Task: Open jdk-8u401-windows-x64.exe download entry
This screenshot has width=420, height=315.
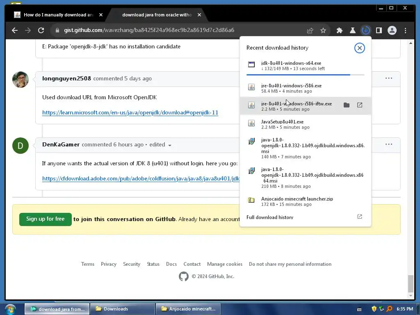Action: [305, 66]
